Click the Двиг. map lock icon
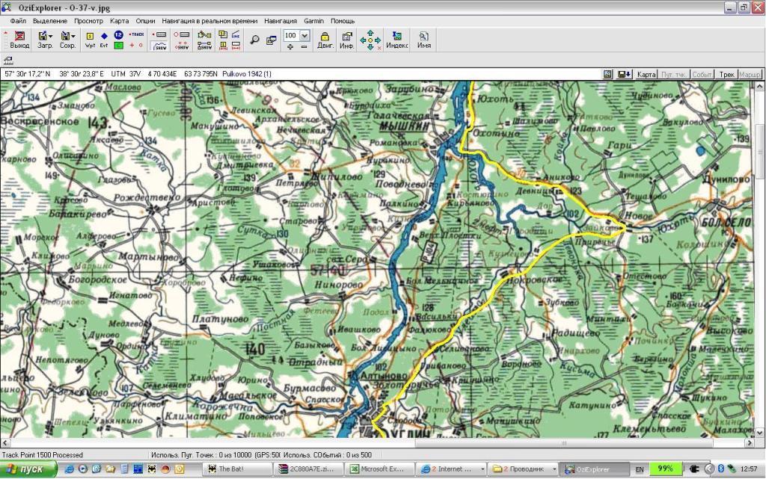This screenshot has height=479, width=766. coord(325,40)
